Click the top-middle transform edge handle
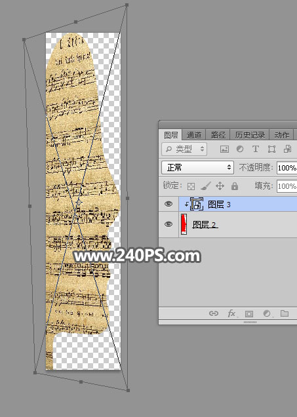This screenshot has width=297, height=417. click(76, 22)
